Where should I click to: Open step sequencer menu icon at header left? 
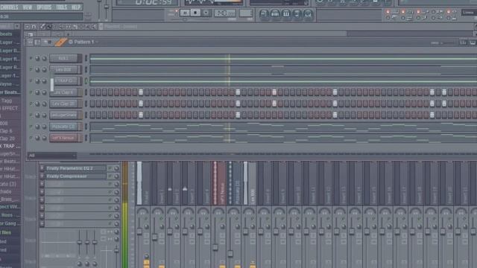pos(31,42)
